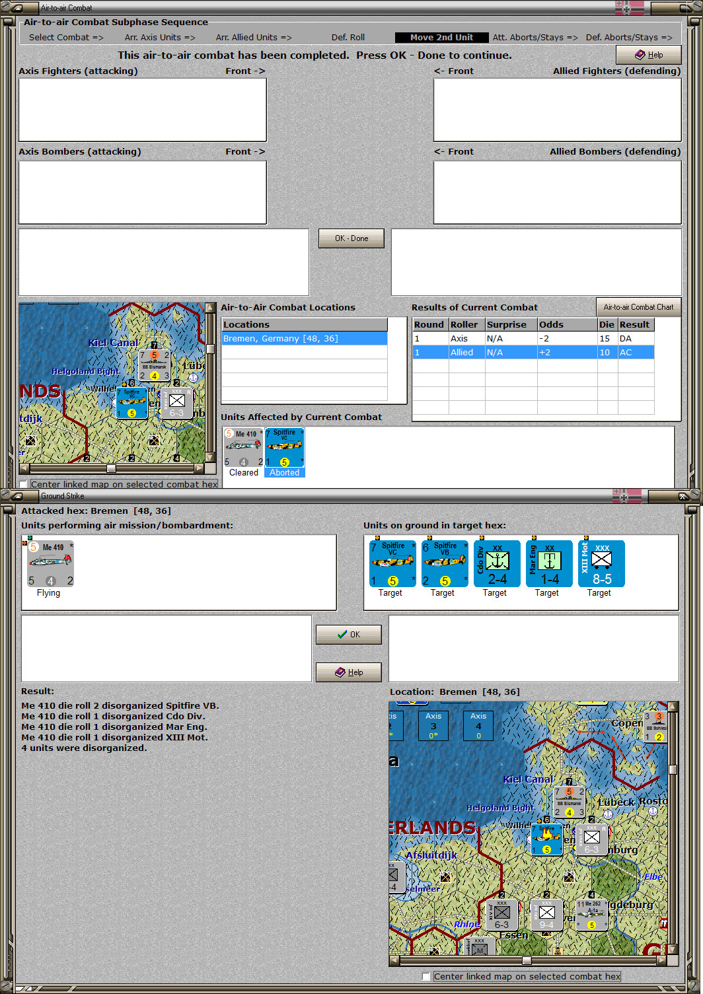Click Ground Strike map scroll right arrow

coord(661,960)
